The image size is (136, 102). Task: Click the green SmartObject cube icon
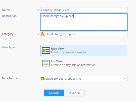pos(43,79)
